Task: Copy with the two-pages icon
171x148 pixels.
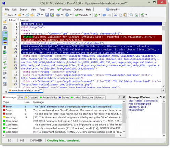Action: click(120, 15)
